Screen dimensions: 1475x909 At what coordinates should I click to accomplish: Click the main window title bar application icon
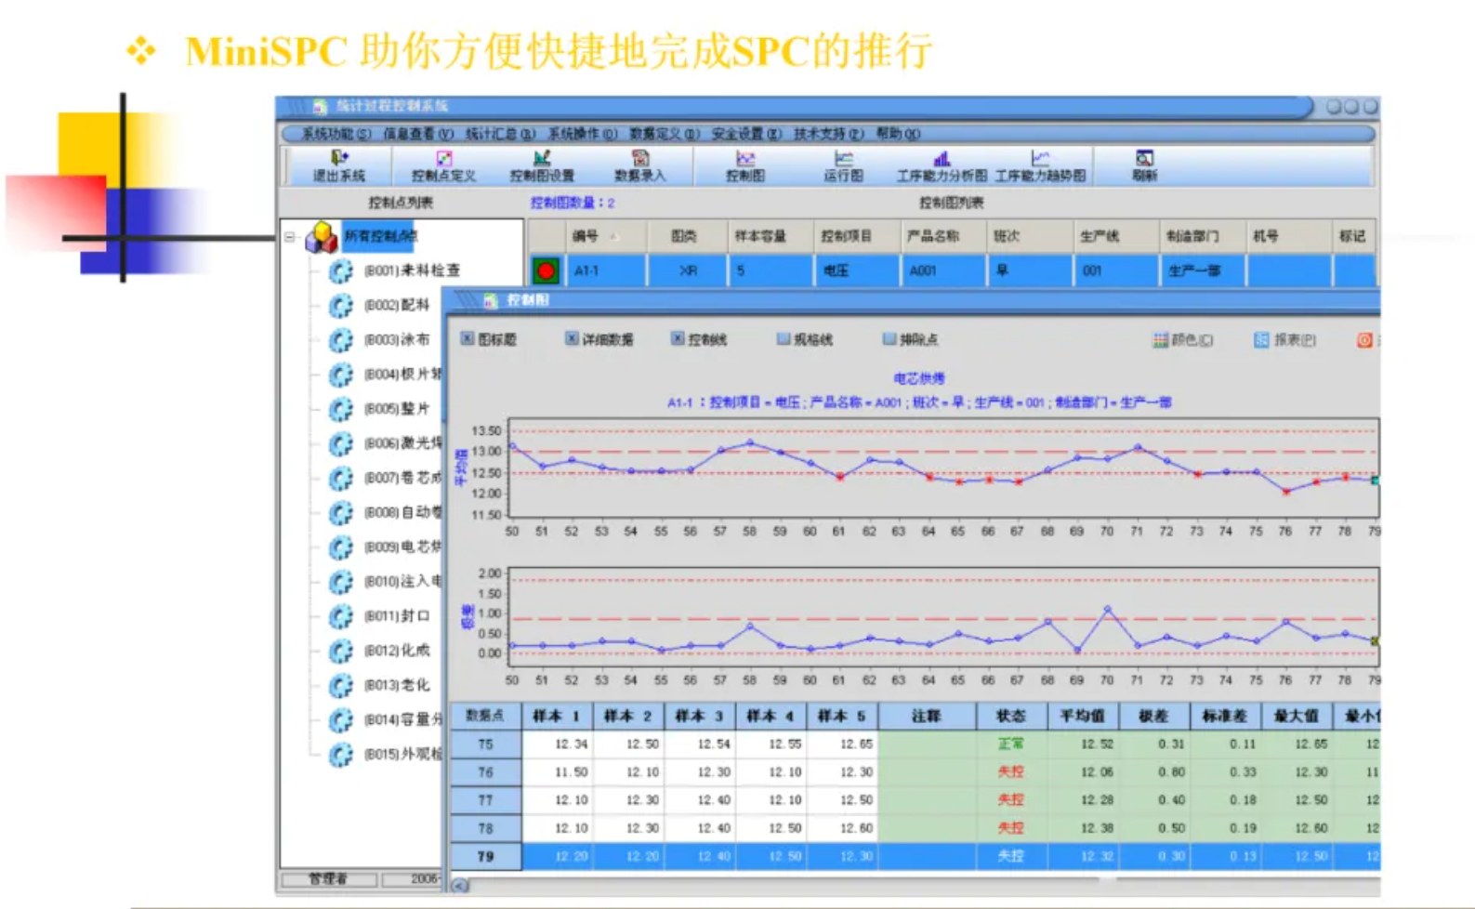click(x=320, y=107)
